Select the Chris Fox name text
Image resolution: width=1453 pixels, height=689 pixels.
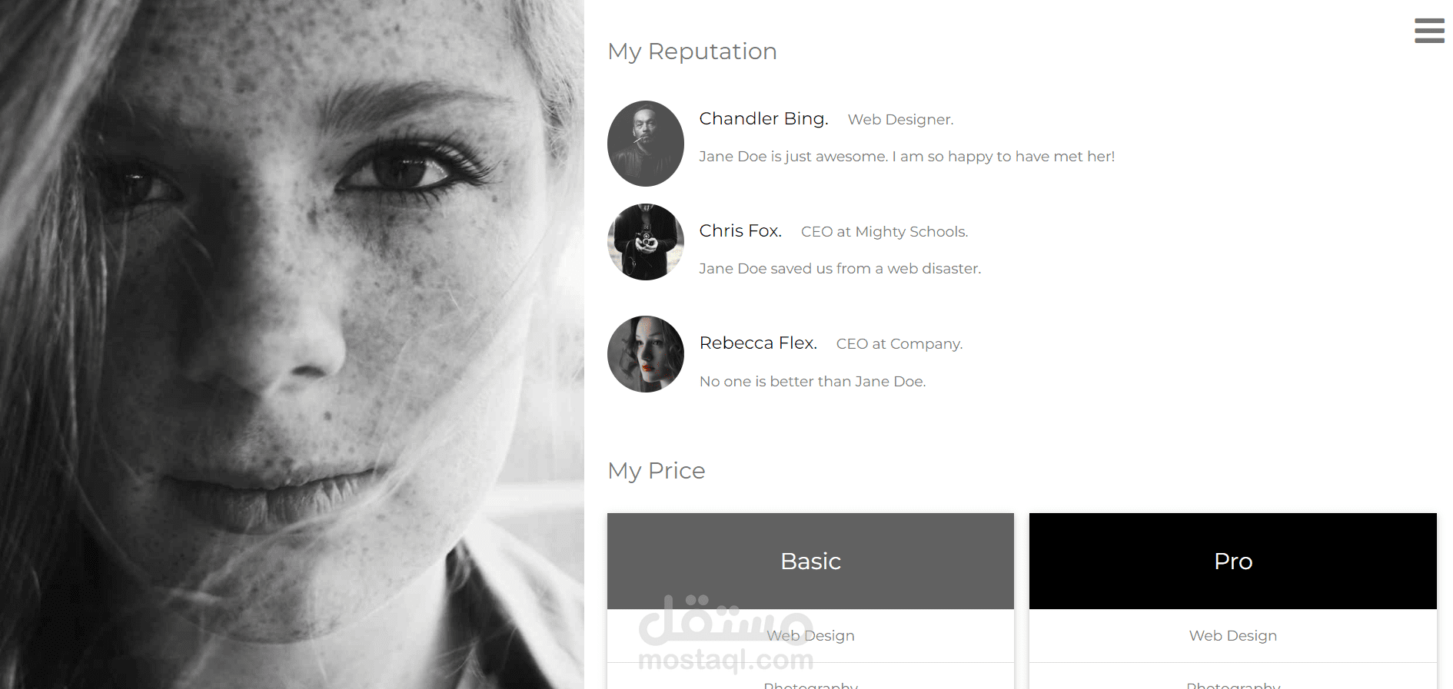click(x=740, y=231)
